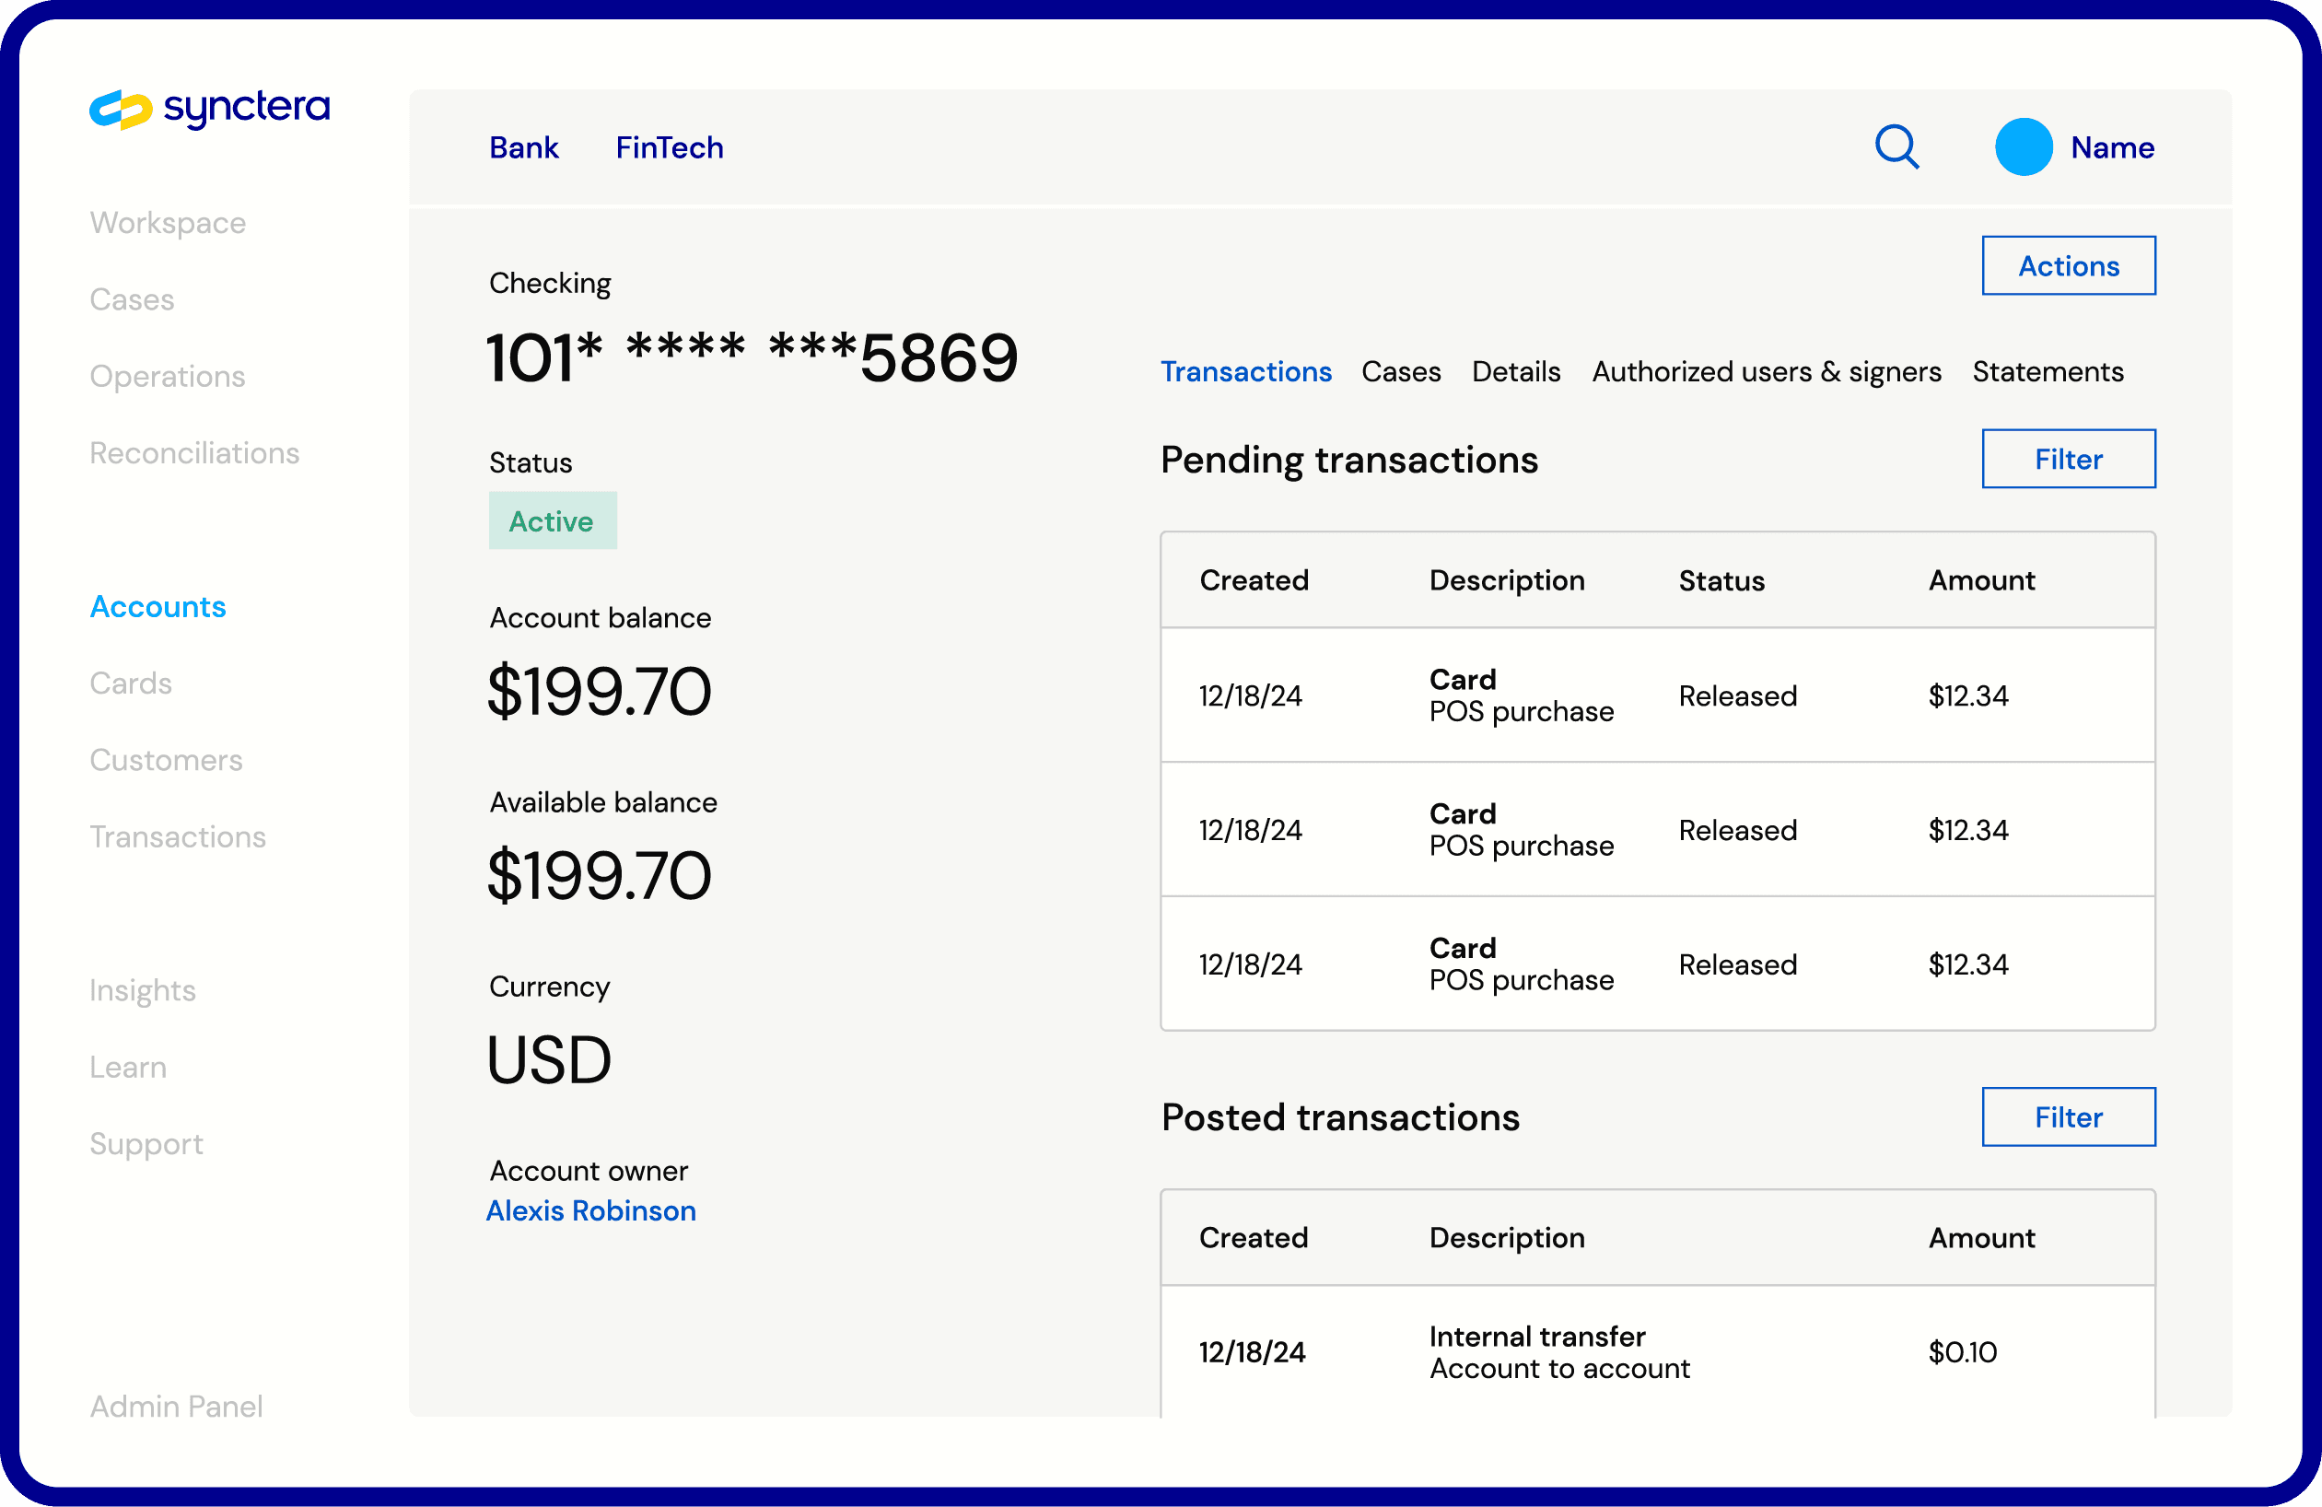Click the blue user avatar circle
Image resolution: width=2322 pixels, height=1507 pixels.
point(2023,147)
